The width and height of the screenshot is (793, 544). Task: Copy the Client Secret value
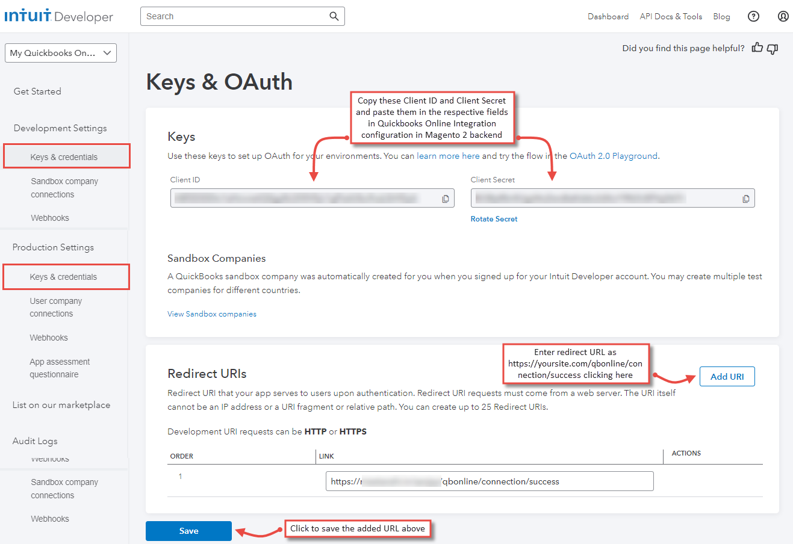(746, 199)
